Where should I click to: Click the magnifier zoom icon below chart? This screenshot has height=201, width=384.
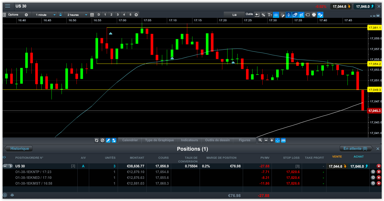pos(260,140)
